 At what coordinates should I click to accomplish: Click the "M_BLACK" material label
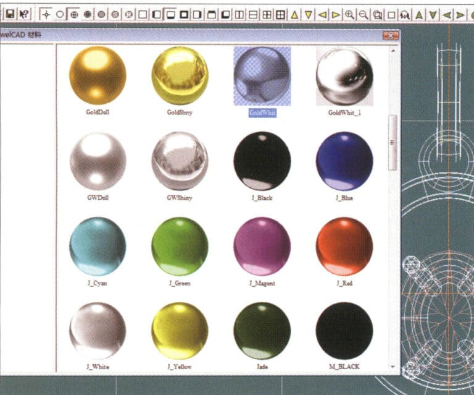pos(344,367)
